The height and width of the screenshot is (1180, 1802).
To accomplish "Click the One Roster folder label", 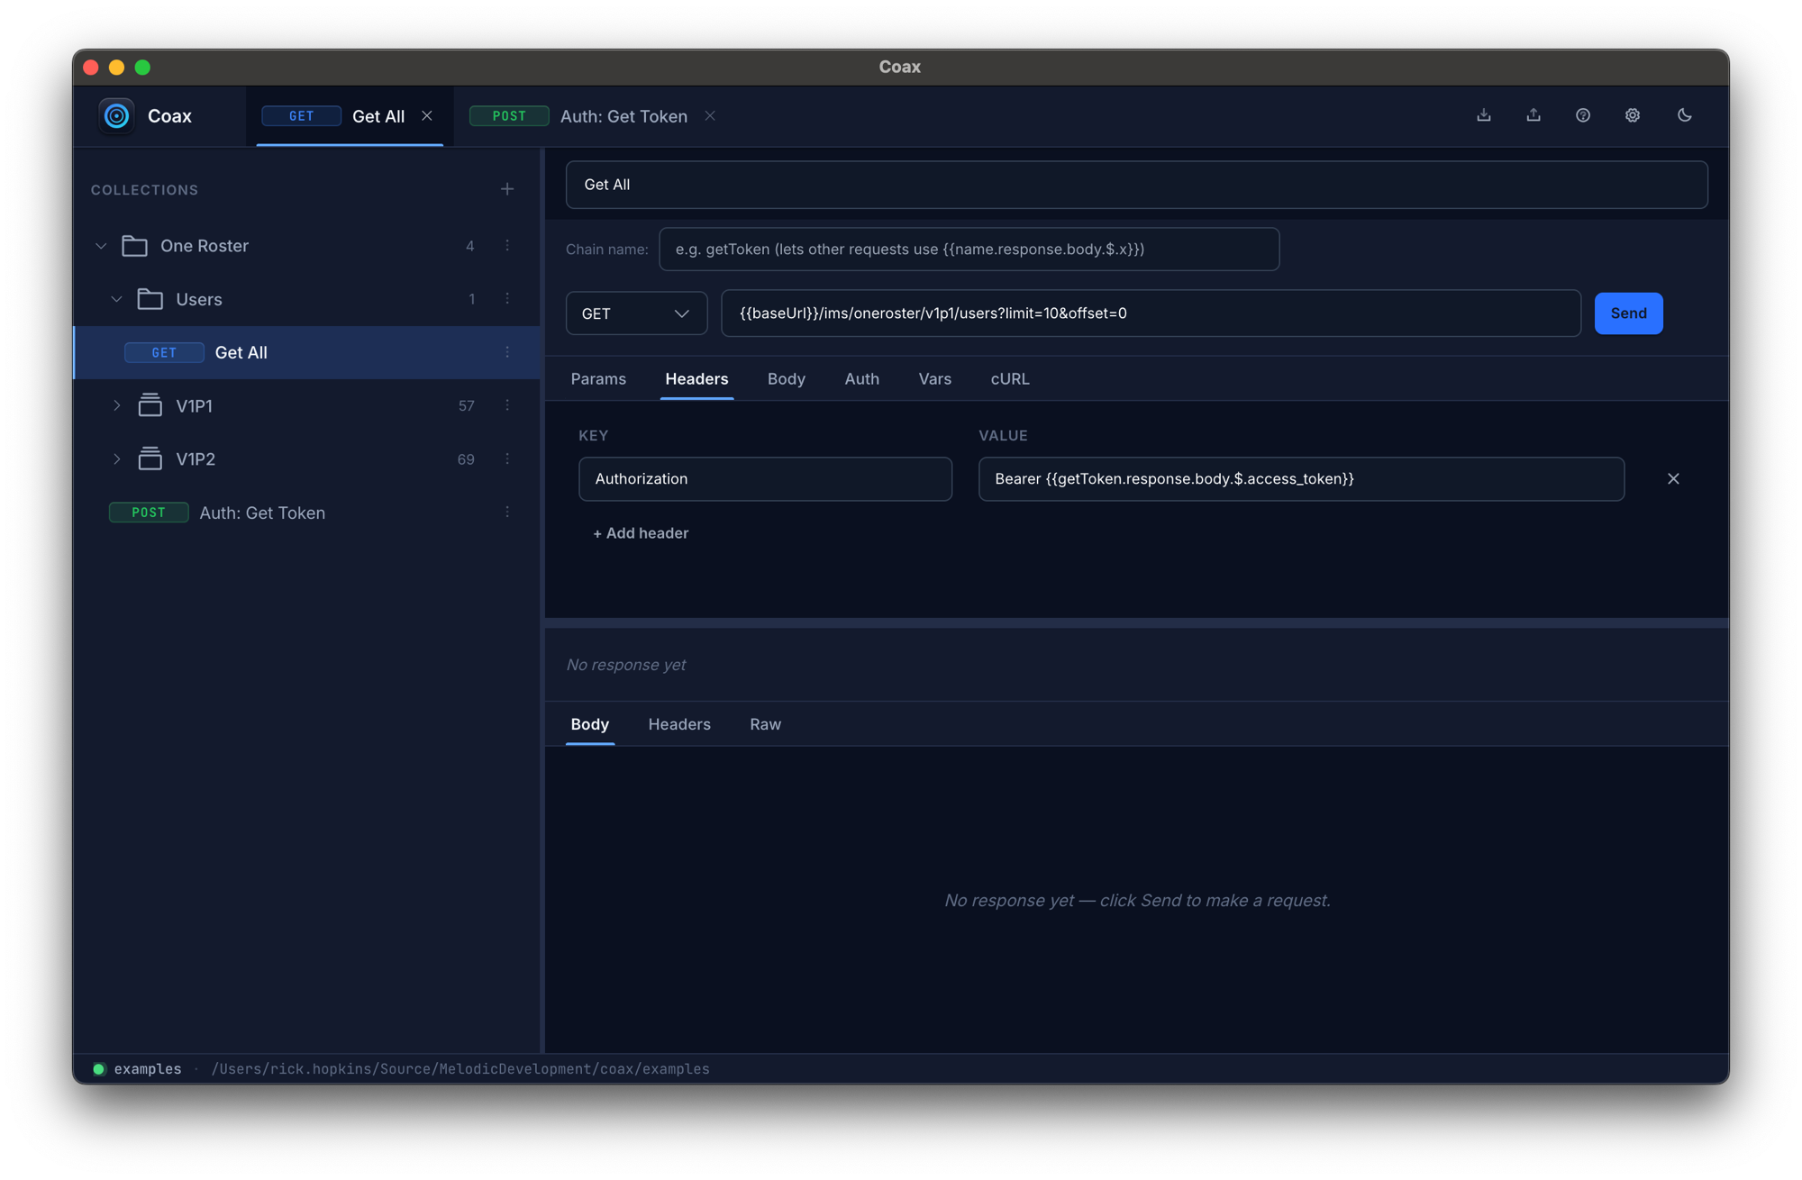I will (205, 246).
